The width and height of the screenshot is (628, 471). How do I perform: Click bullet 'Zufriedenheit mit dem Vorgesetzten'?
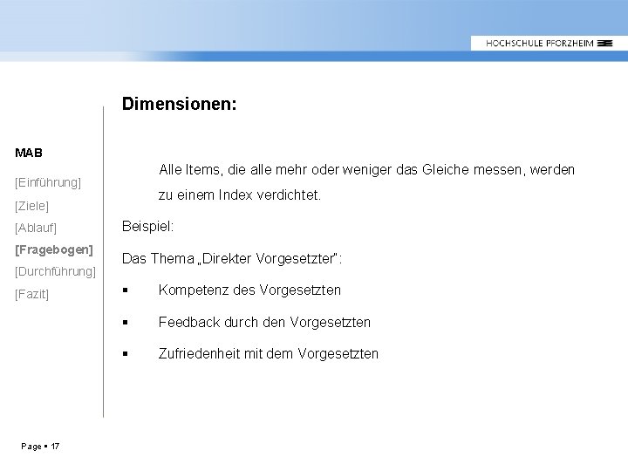tap(269, 353)
